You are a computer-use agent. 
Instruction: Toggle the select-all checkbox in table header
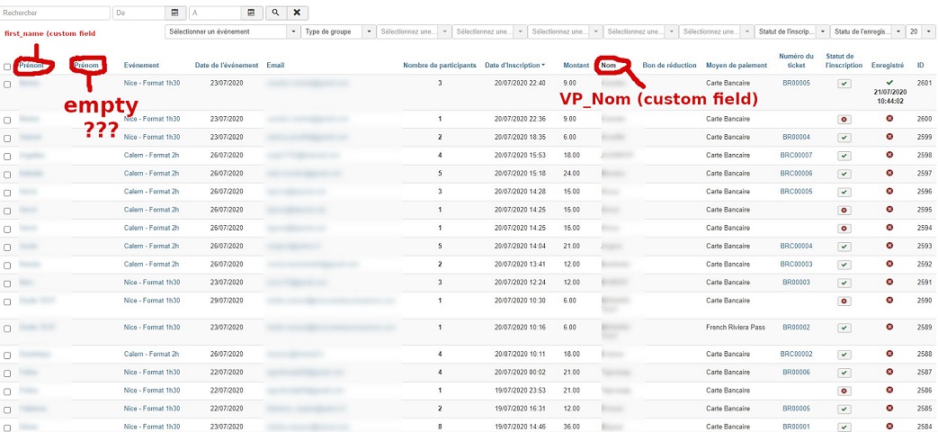[8, 67]
